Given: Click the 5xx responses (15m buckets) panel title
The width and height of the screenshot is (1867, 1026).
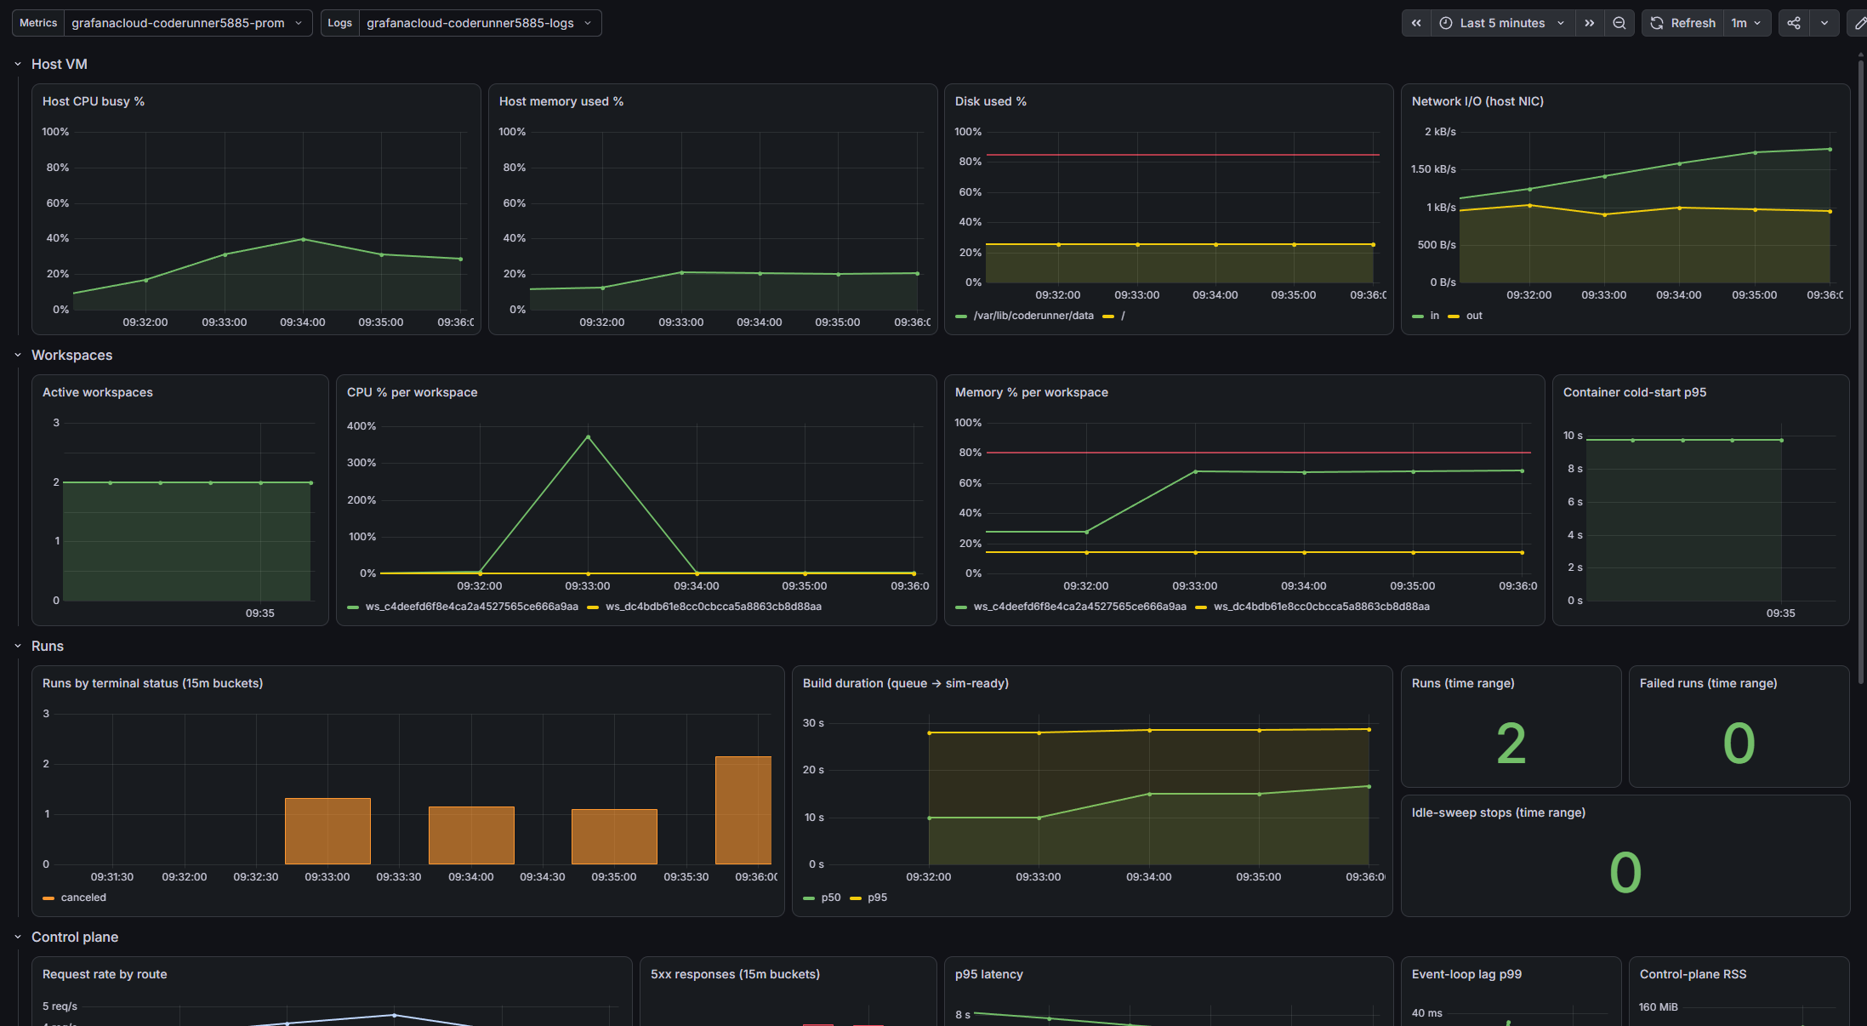Looking at the screenshot, I should pos(736,974).
